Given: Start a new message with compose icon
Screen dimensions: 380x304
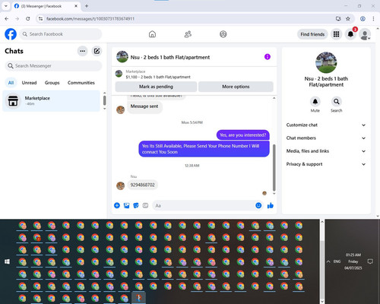Looking at the screenshot, I should [x=97, y=51].
